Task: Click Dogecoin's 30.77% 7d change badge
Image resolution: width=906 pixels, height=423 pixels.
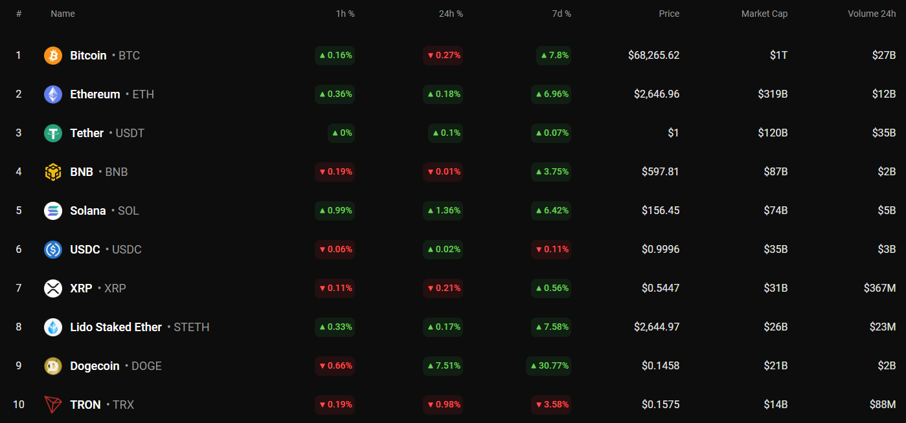Action: [549, 366]
